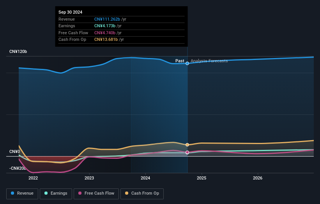
Task: Click the CN¥111.262b revenue value
Action: tap(107, 19)
